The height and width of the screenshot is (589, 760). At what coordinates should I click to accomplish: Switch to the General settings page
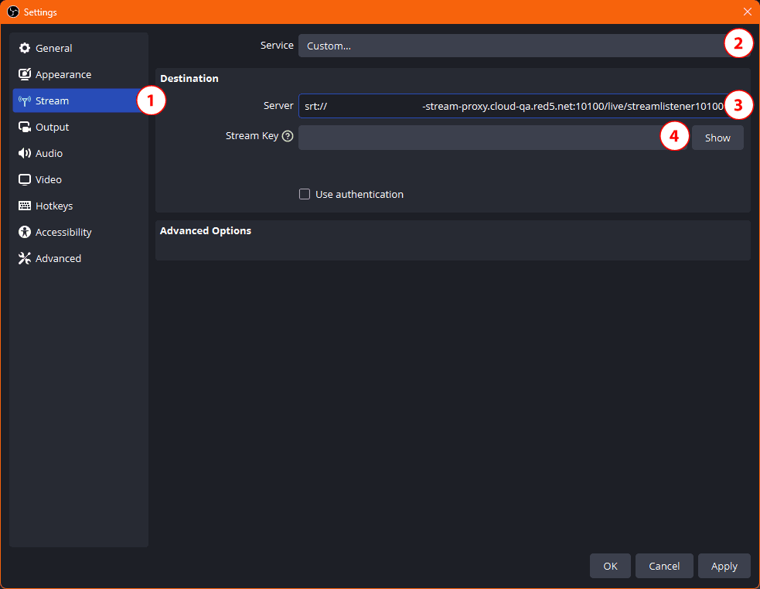coord(80,48)
